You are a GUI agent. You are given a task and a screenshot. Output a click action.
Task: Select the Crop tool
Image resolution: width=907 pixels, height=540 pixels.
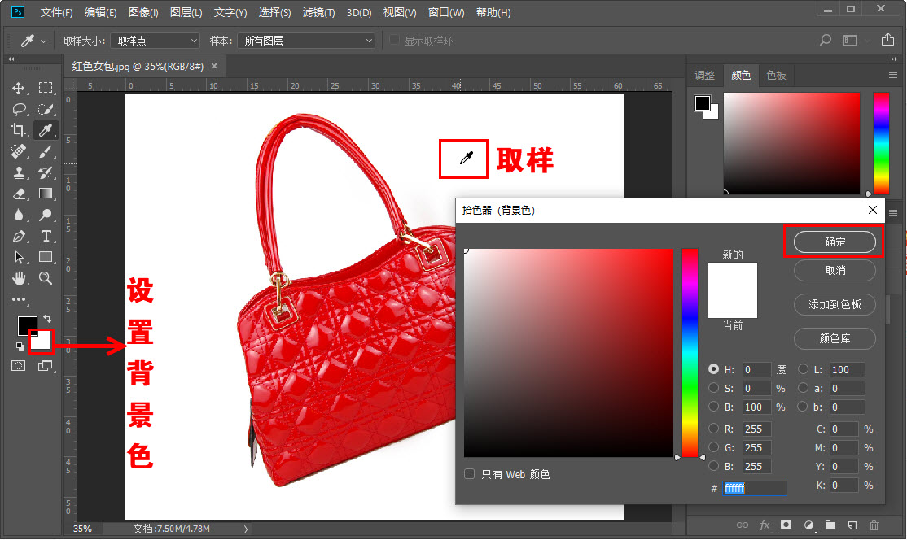coord(19,130)
